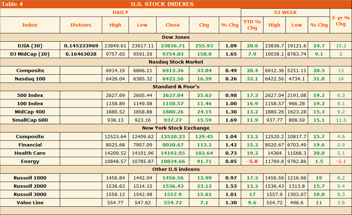Click the 'Dow Jones' section heading

(176, 37)
